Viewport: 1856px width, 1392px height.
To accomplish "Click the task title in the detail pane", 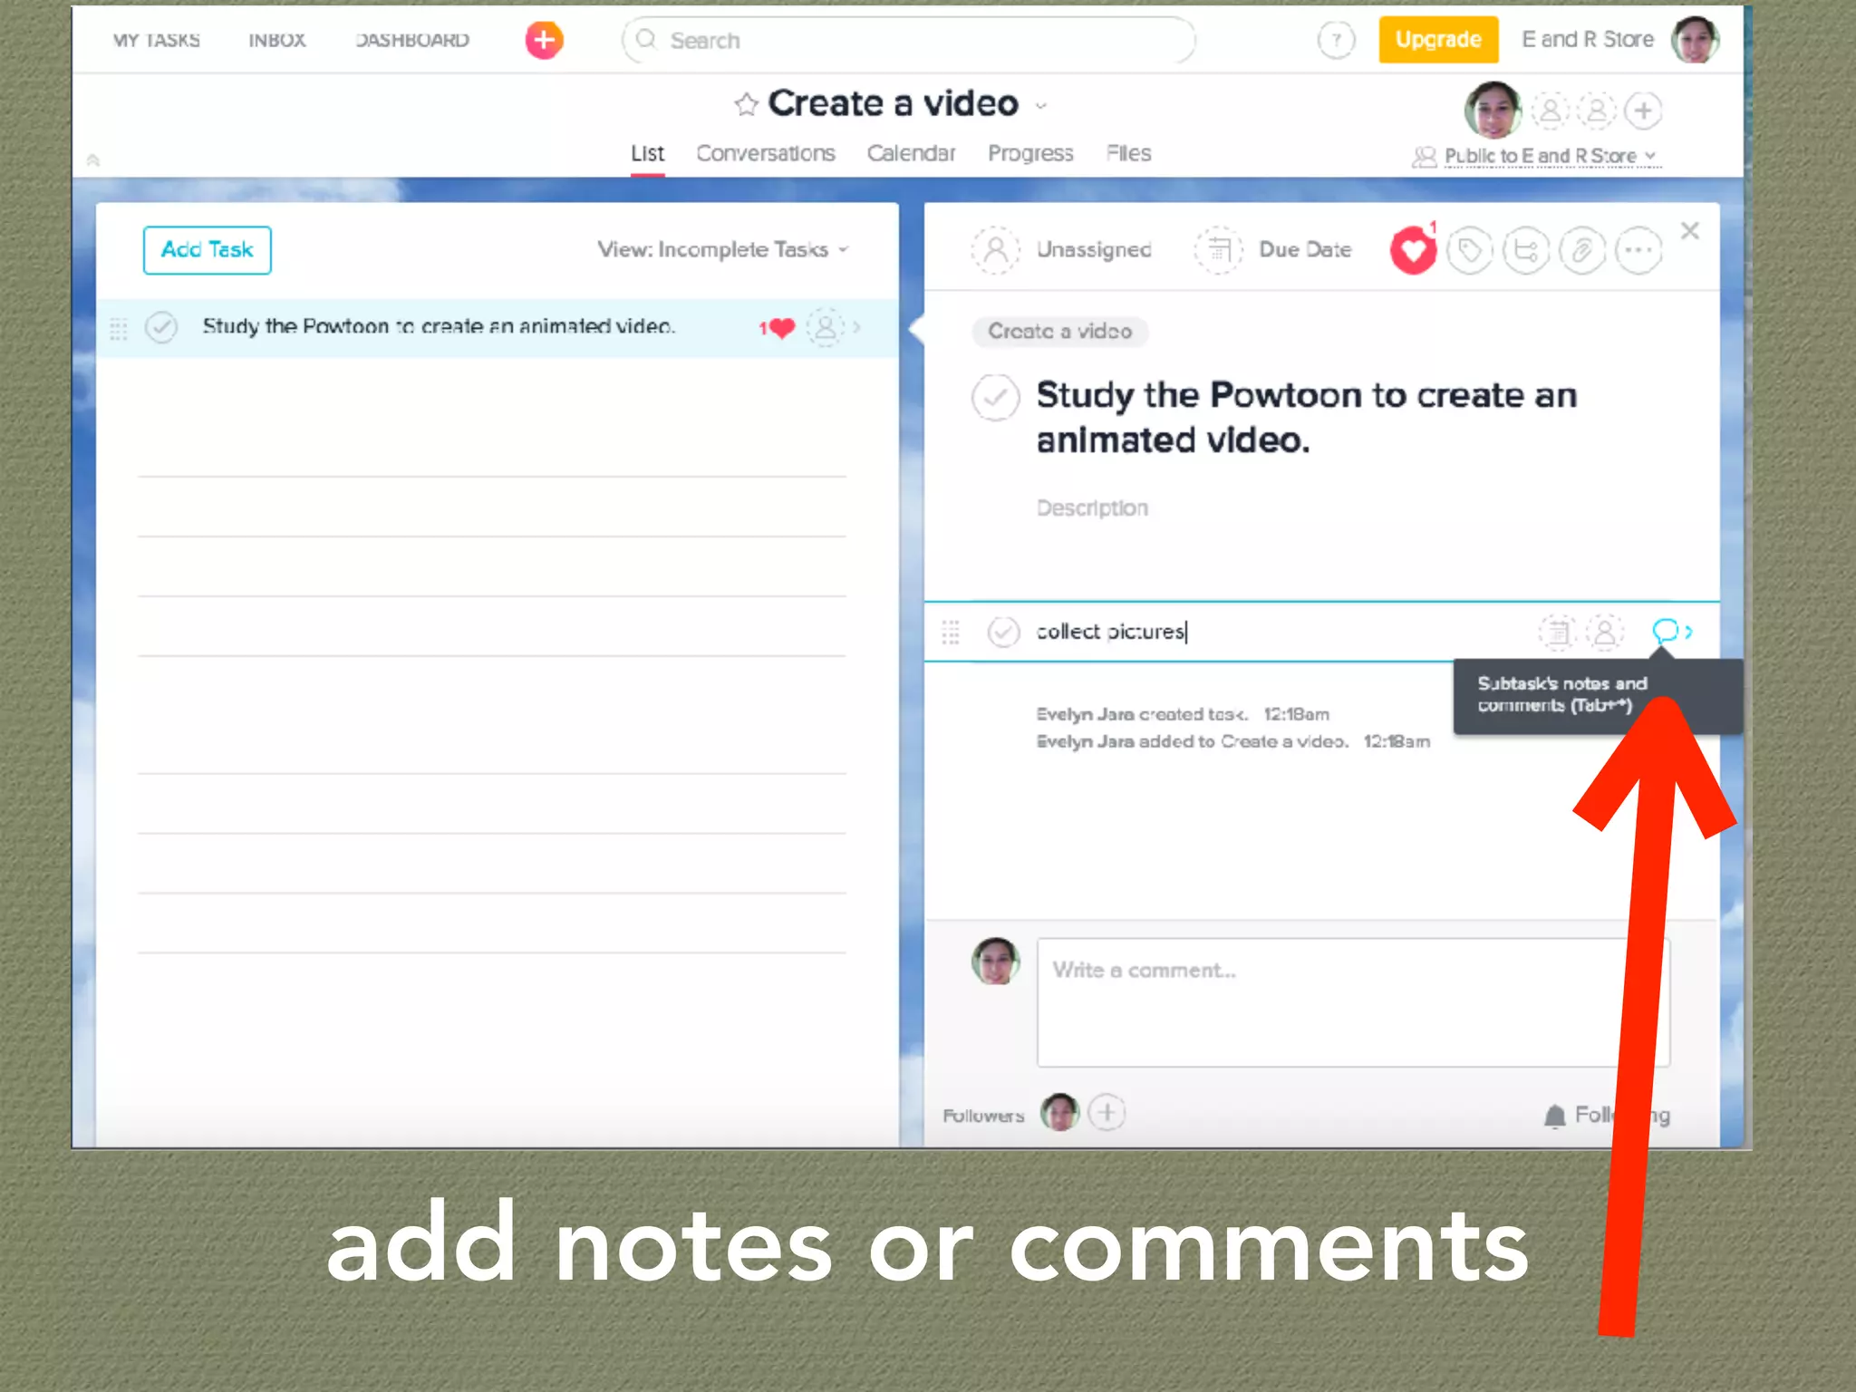I will [x=1306, y=418].
